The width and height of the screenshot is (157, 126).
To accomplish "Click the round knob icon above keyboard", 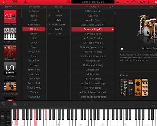I will pos(153,104).
